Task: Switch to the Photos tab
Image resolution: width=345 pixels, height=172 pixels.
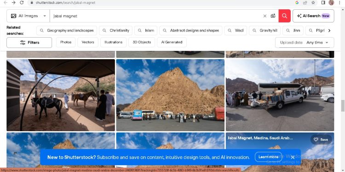Action: [66, 42]
